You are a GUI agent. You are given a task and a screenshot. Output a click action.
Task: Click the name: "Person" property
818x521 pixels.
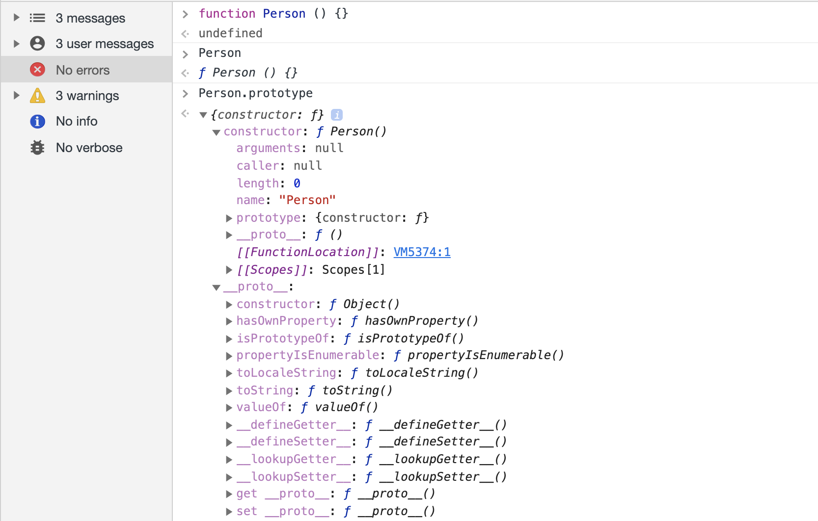(x=286, y=200)
